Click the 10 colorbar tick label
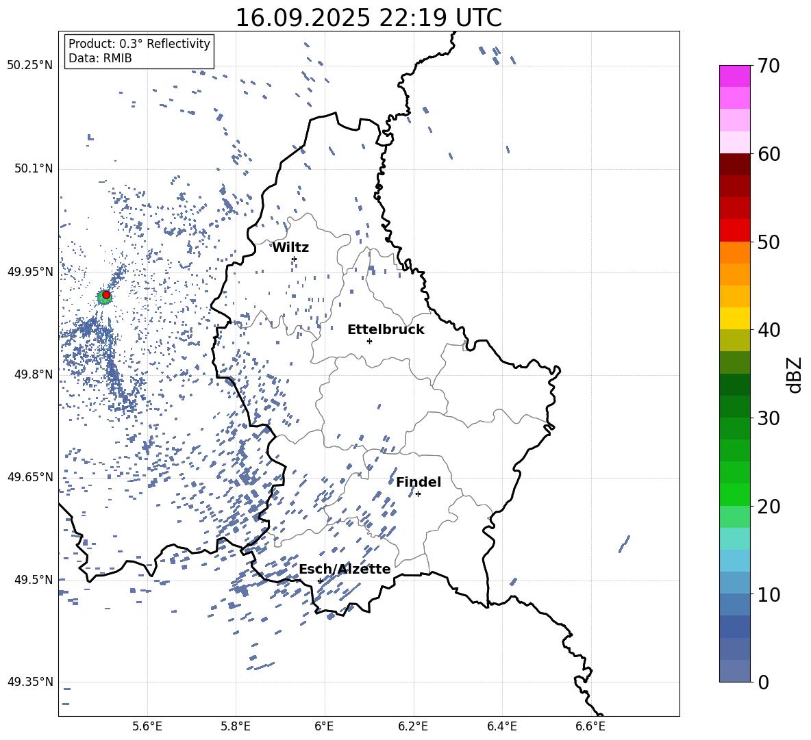Screen dimensions: 811x740 point(769,595)
